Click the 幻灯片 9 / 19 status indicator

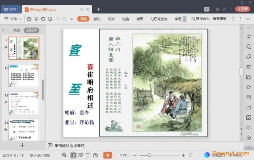[x=13, y=155]
